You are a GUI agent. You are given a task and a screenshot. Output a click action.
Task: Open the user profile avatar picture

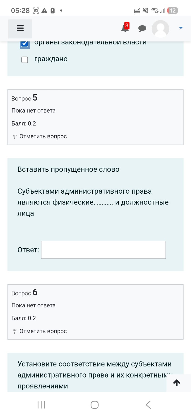click(x=160, y=28)
